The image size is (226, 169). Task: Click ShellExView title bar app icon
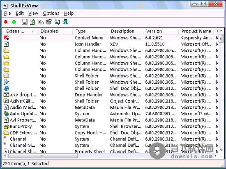click(x=5, y=6)
